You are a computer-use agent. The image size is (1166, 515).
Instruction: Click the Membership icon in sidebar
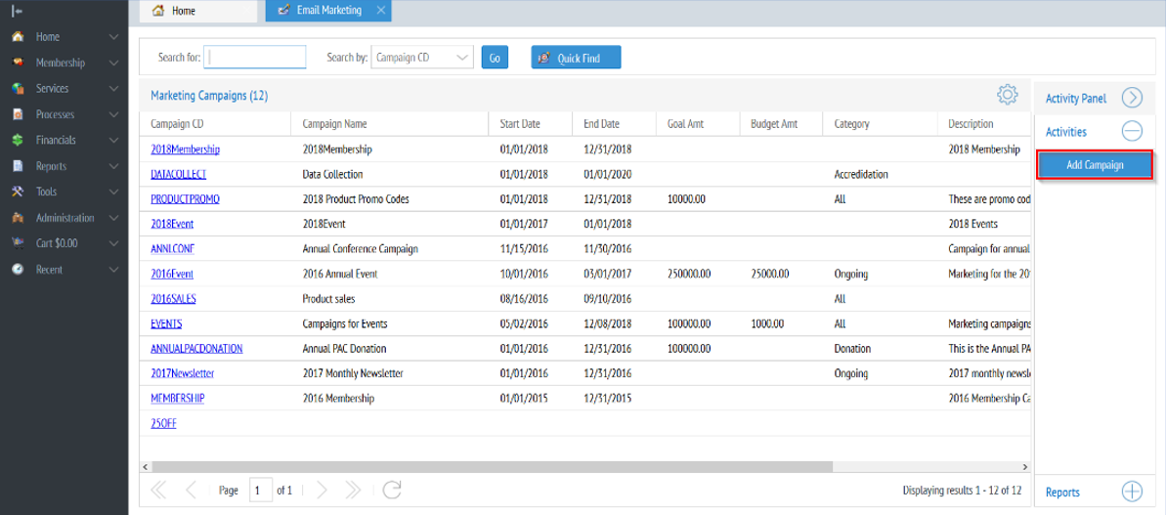pos(18,64)
